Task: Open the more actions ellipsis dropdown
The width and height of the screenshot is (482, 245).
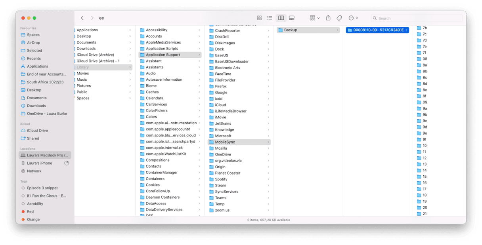Action: [x=352, y=18]
